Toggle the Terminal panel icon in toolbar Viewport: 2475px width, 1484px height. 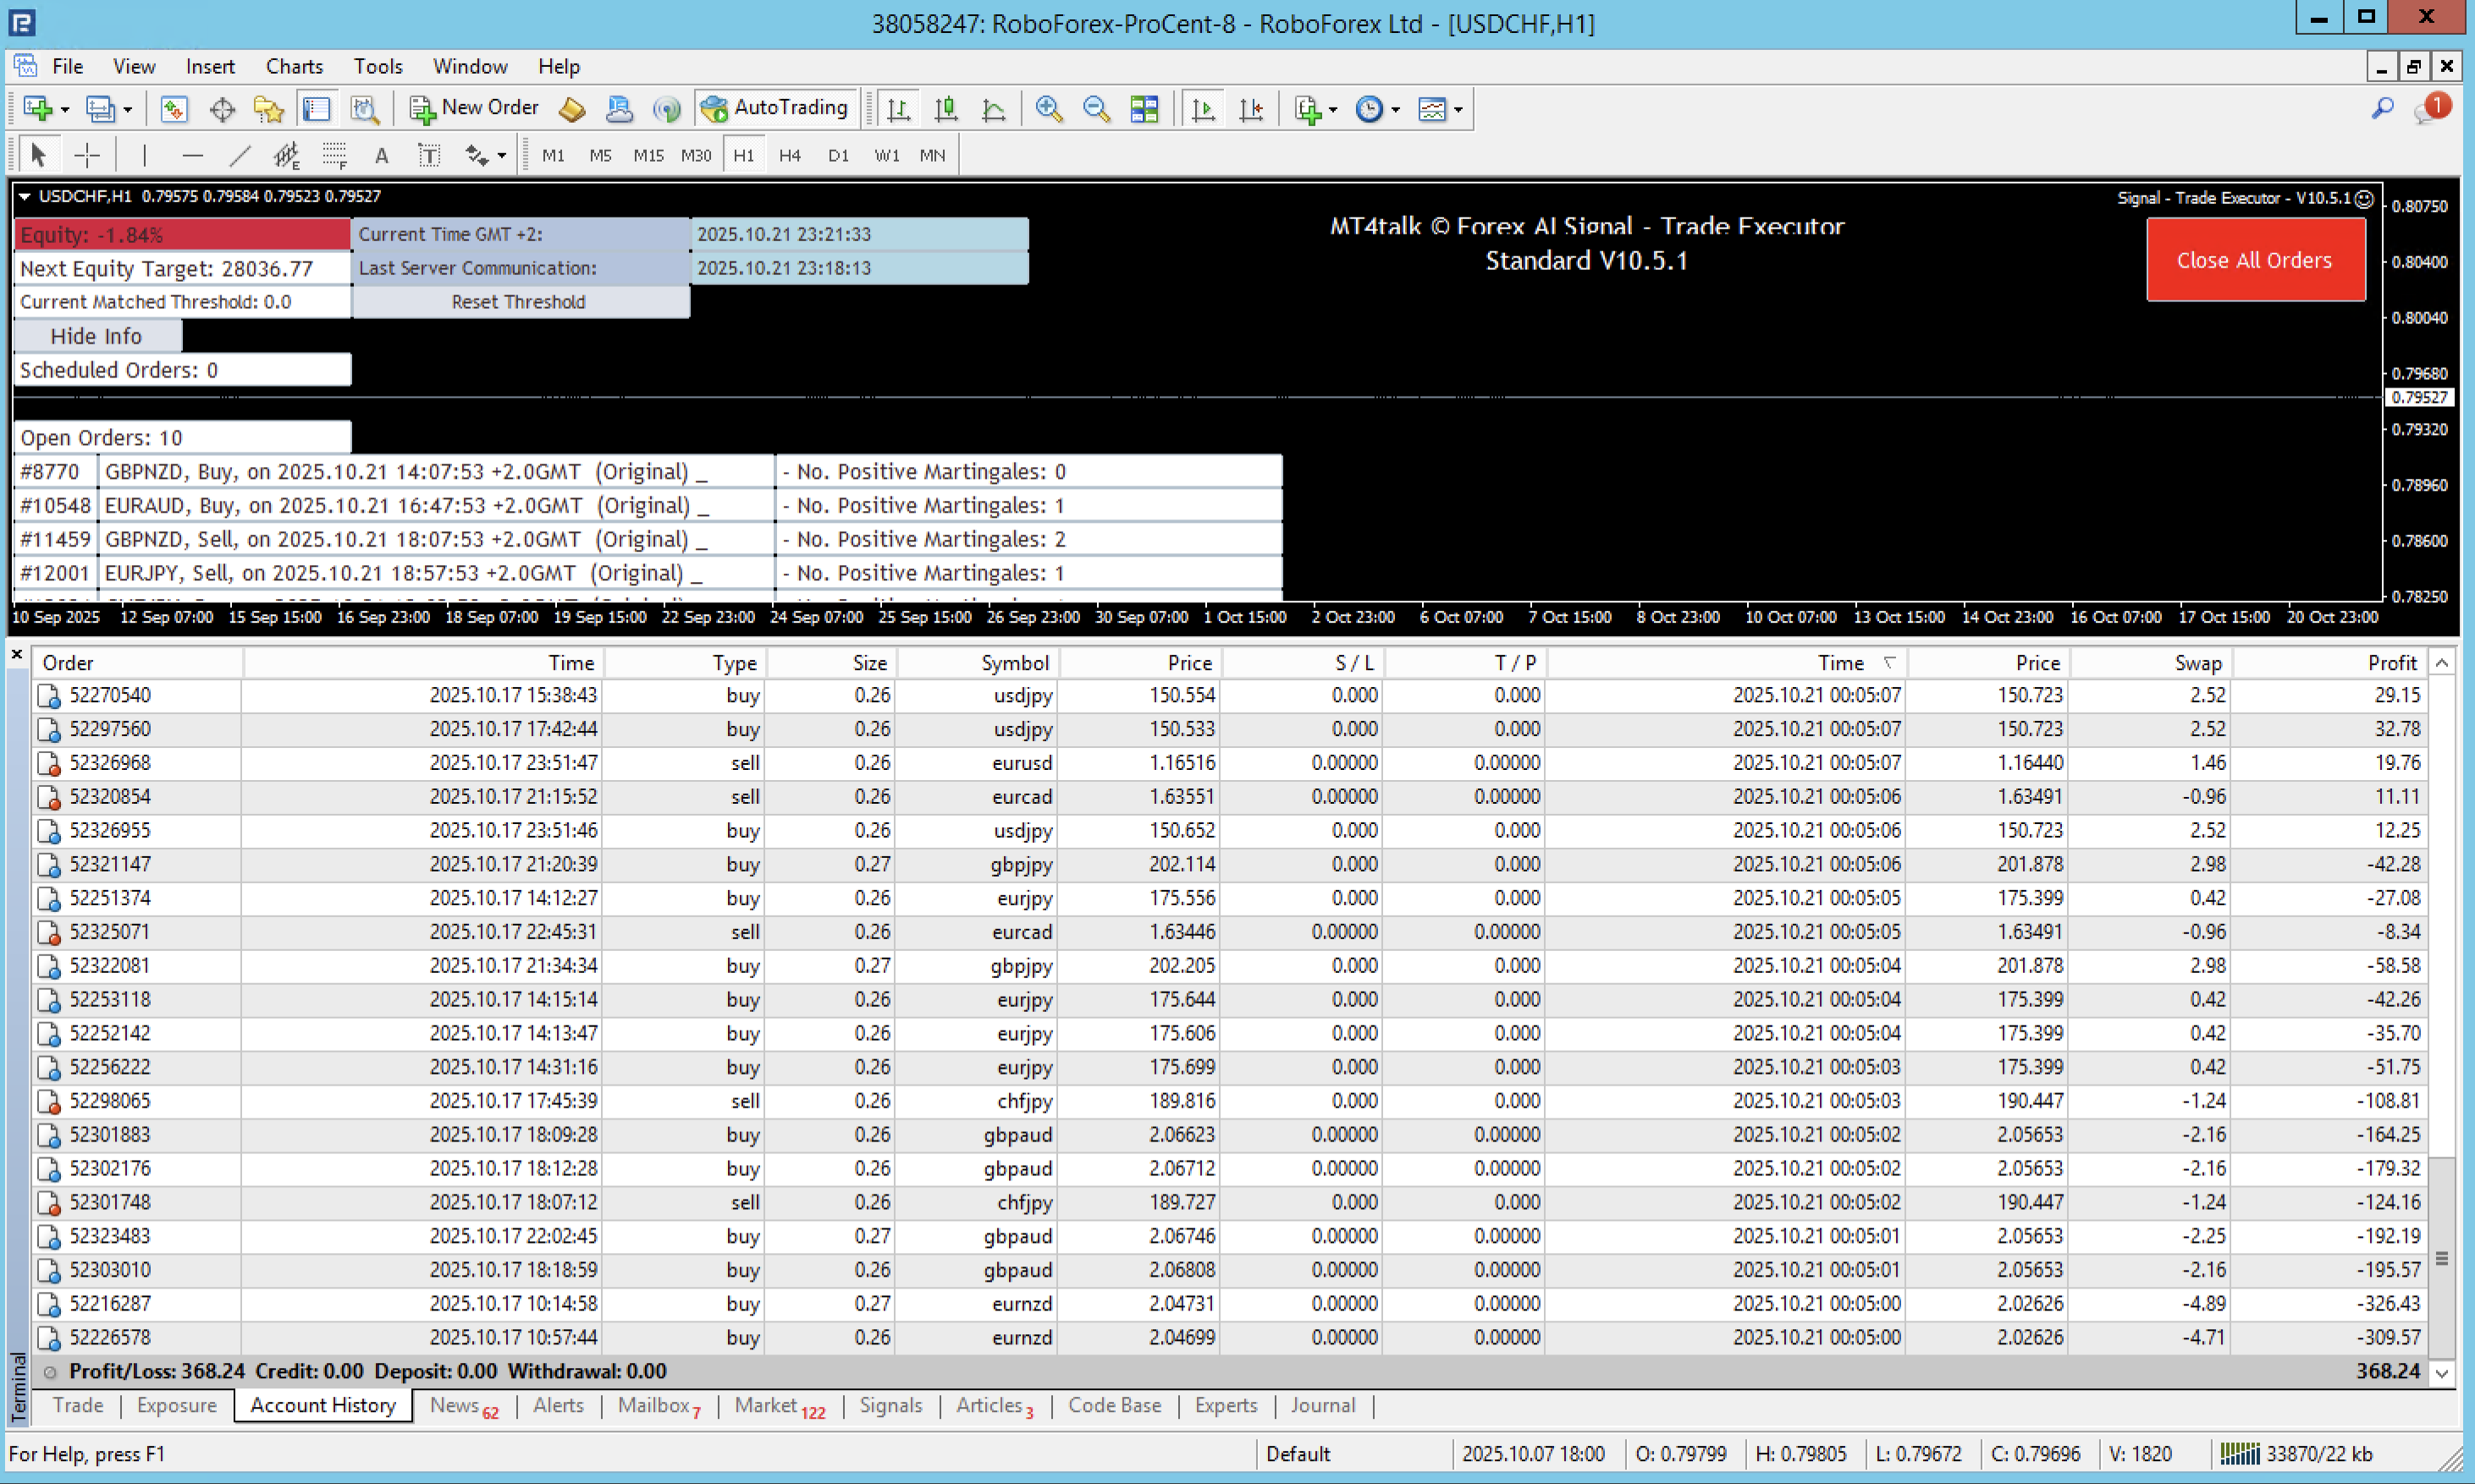tap(316, 109)
